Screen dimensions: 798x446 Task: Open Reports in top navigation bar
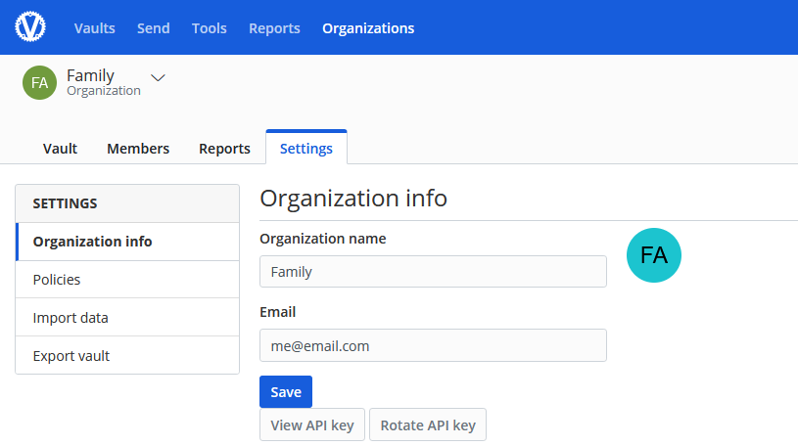(x=274, y=28)
